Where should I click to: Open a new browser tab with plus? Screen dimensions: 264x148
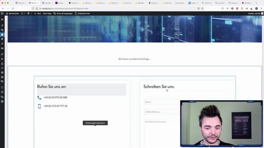tap(257, 3)
